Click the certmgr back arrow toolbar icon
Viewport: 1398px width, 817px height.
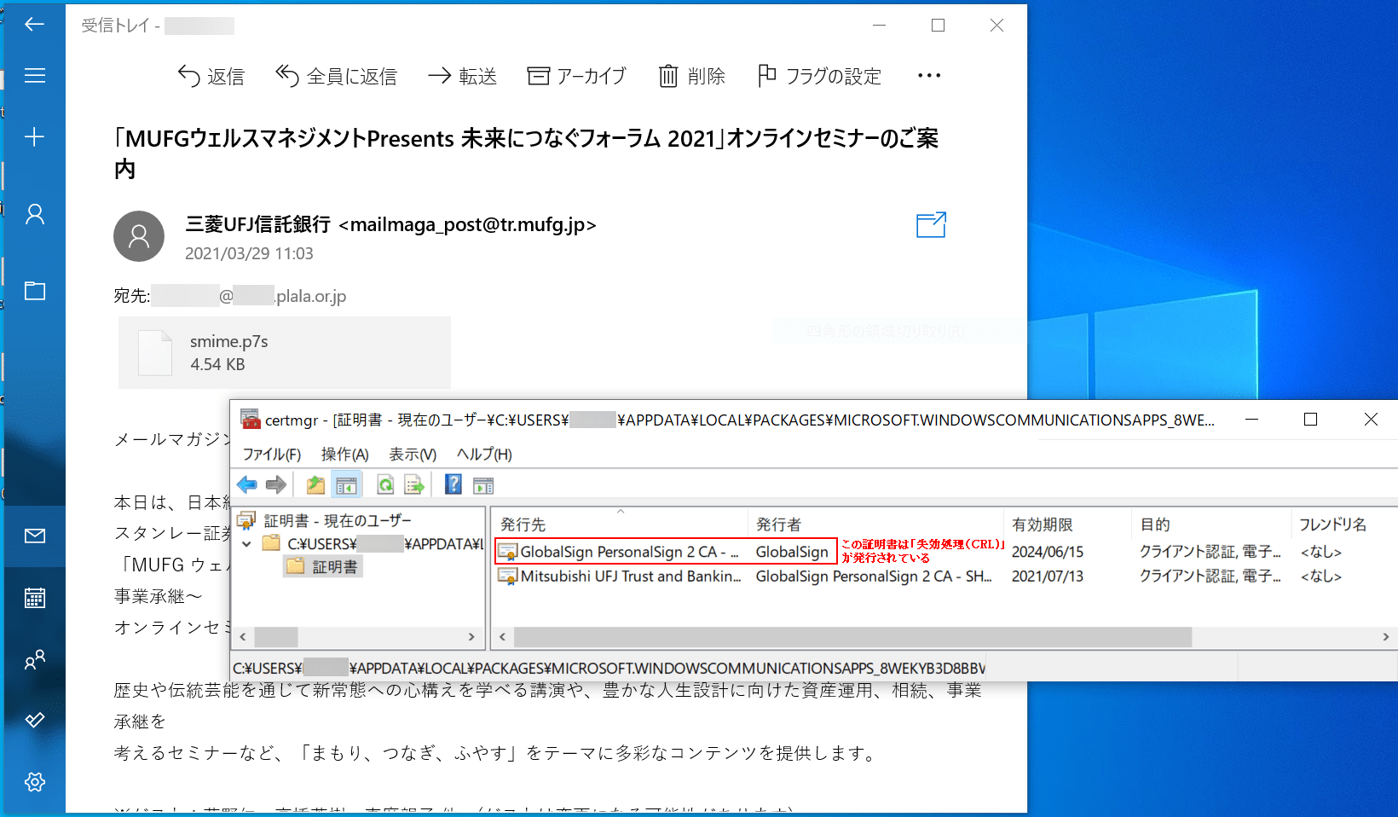(247, 485)
